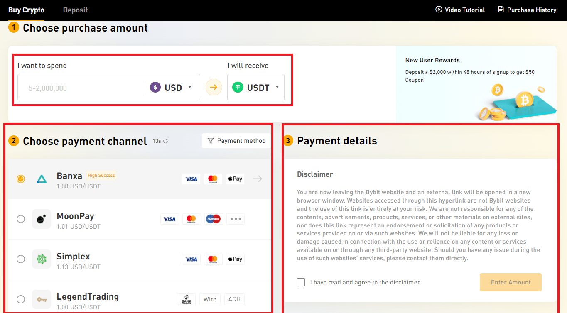Open the Payment method filter
Viewport: 567px width, 313px height.
236,141
